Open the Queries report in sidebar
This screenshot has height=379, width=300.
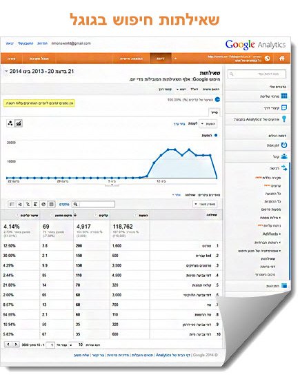268,259
